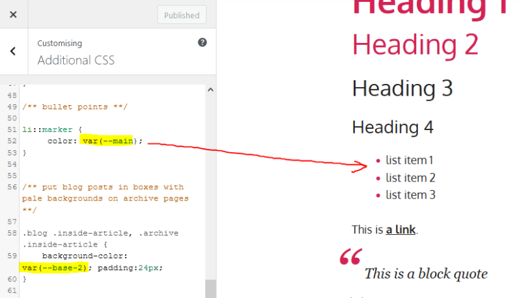Click the large red quotation mark icon
The image size is (521, 298).
tap(351, 257)
